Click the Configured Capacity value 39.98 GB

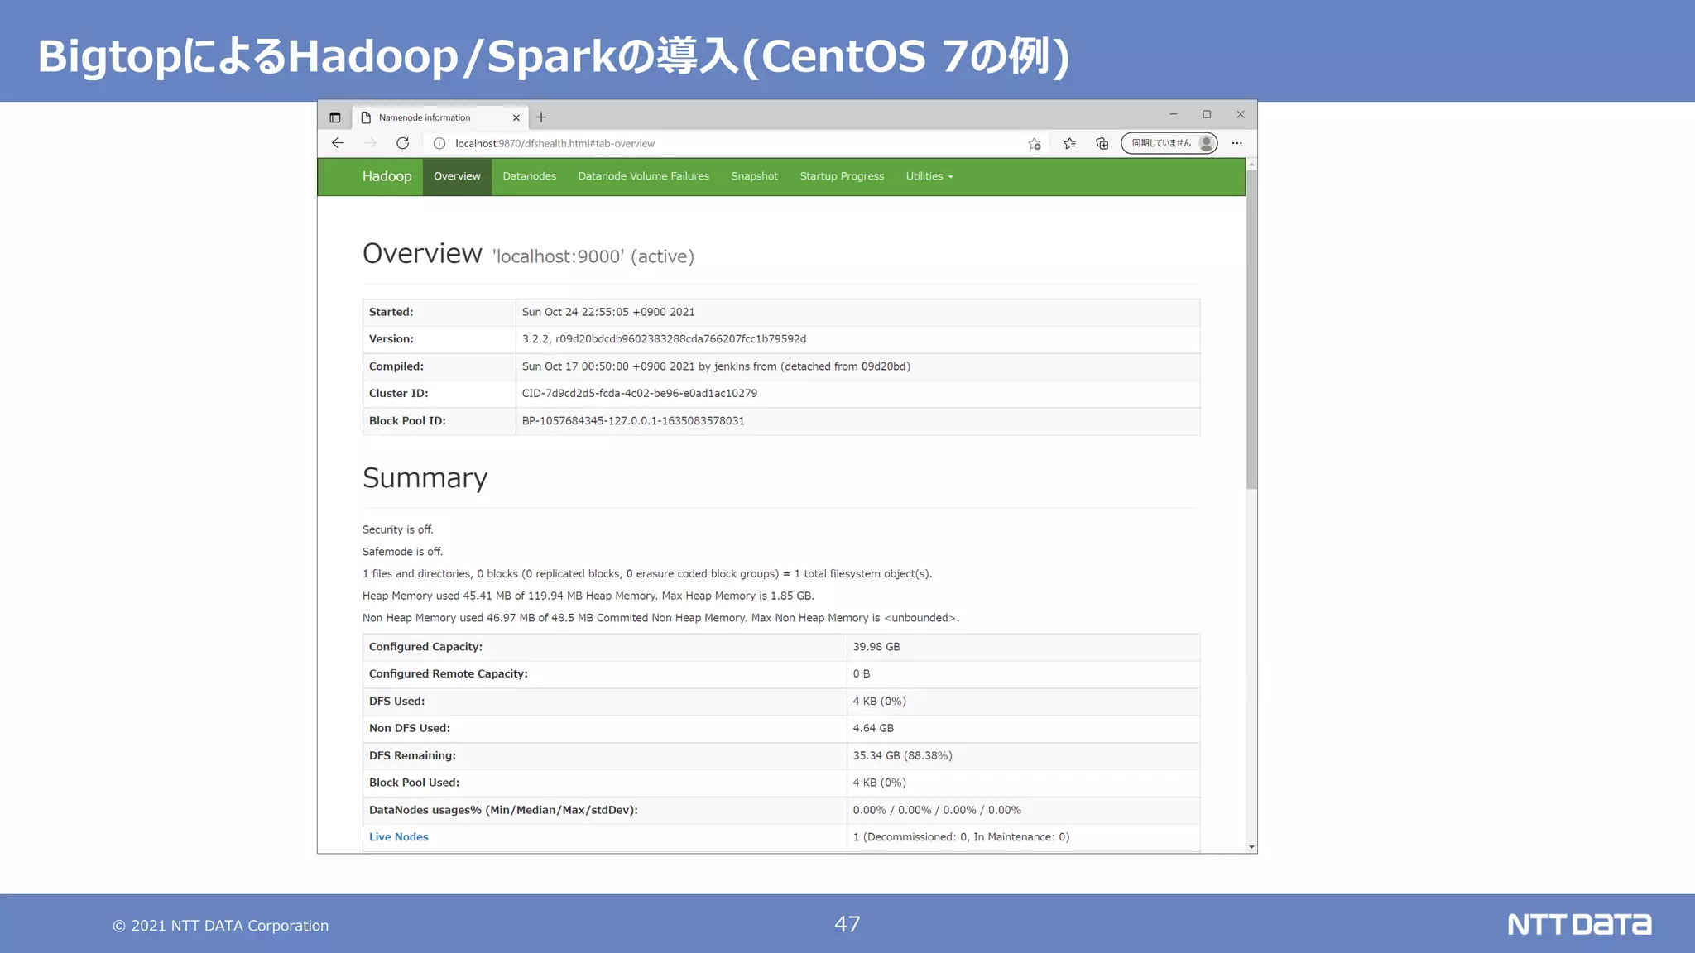[876, 647]
